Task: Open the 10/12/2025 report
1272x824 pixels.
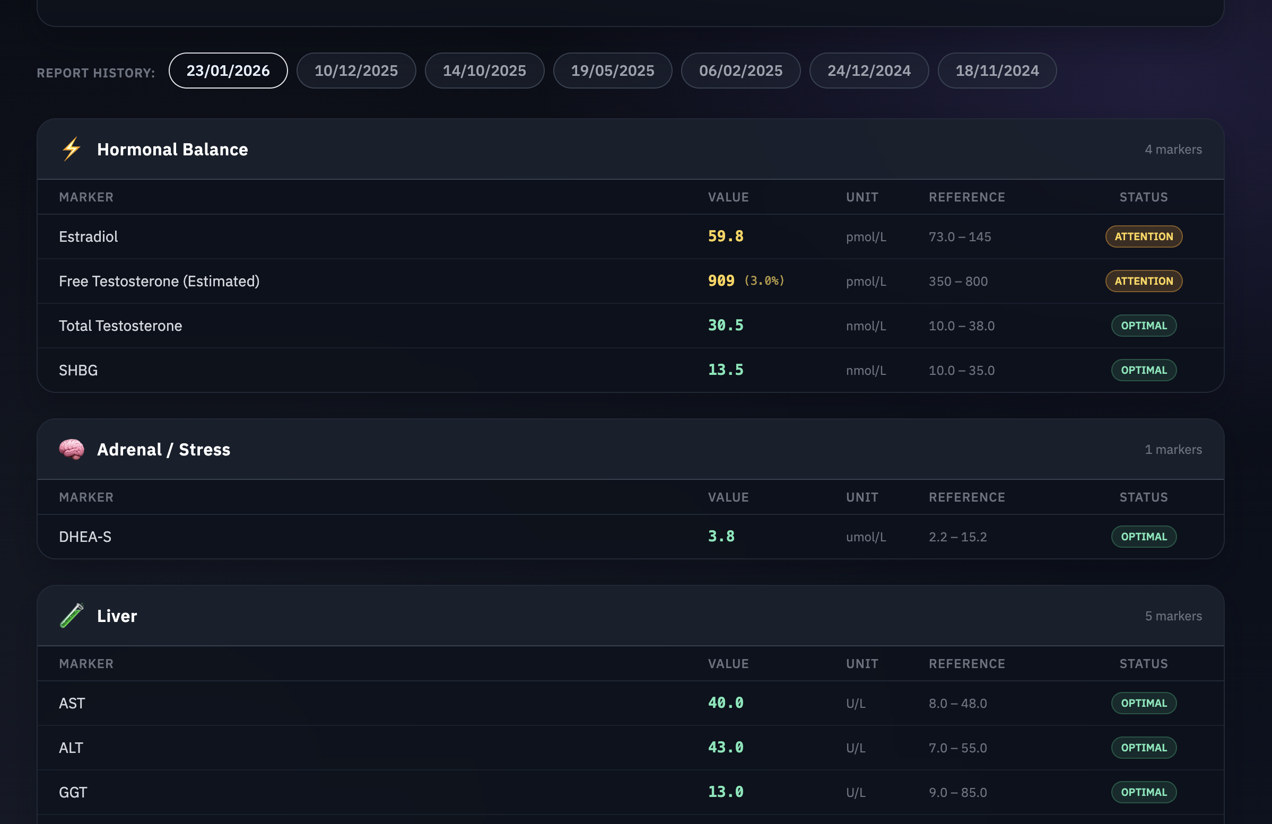Action: 356,71
